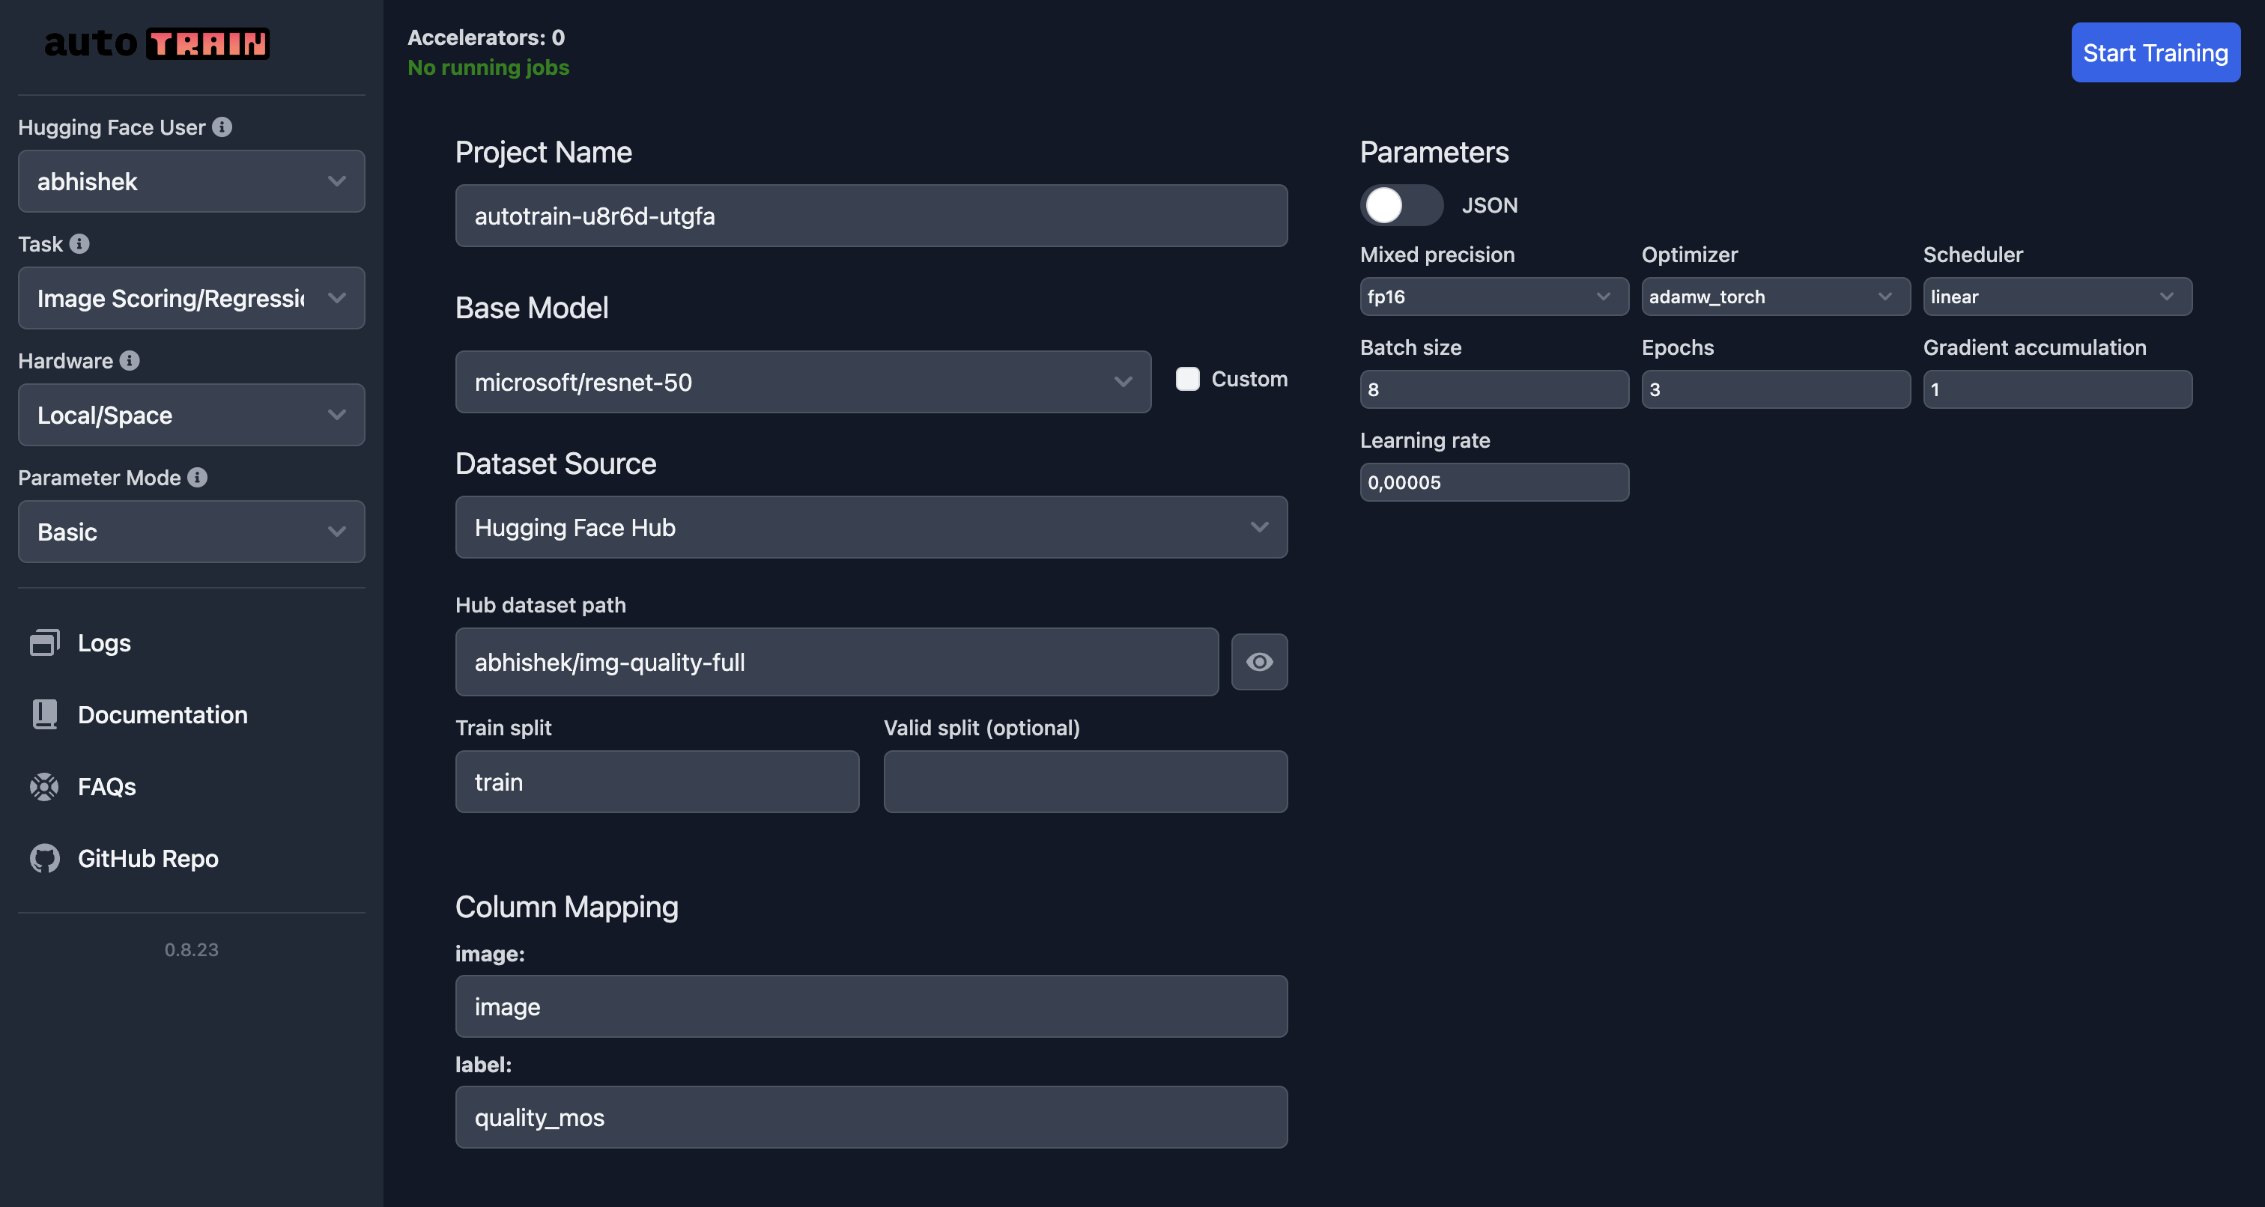
Task: Open the Mixed precision fp16 dropdown
Action: [x=1493, y=297]
